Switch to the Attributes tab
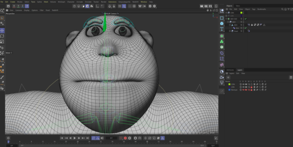This screenshot has width=293, height=147. pyautogui.click(x=230, y=70)
